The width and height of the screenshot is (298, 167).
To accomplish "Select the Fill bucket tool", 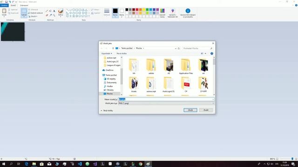I will click(50, 11).
